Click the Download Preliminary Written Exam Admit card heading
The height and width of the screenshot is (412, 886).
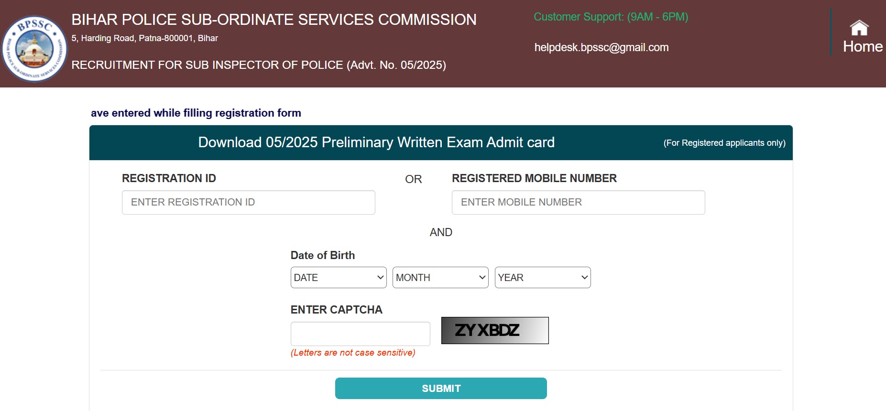coord(376,142)
